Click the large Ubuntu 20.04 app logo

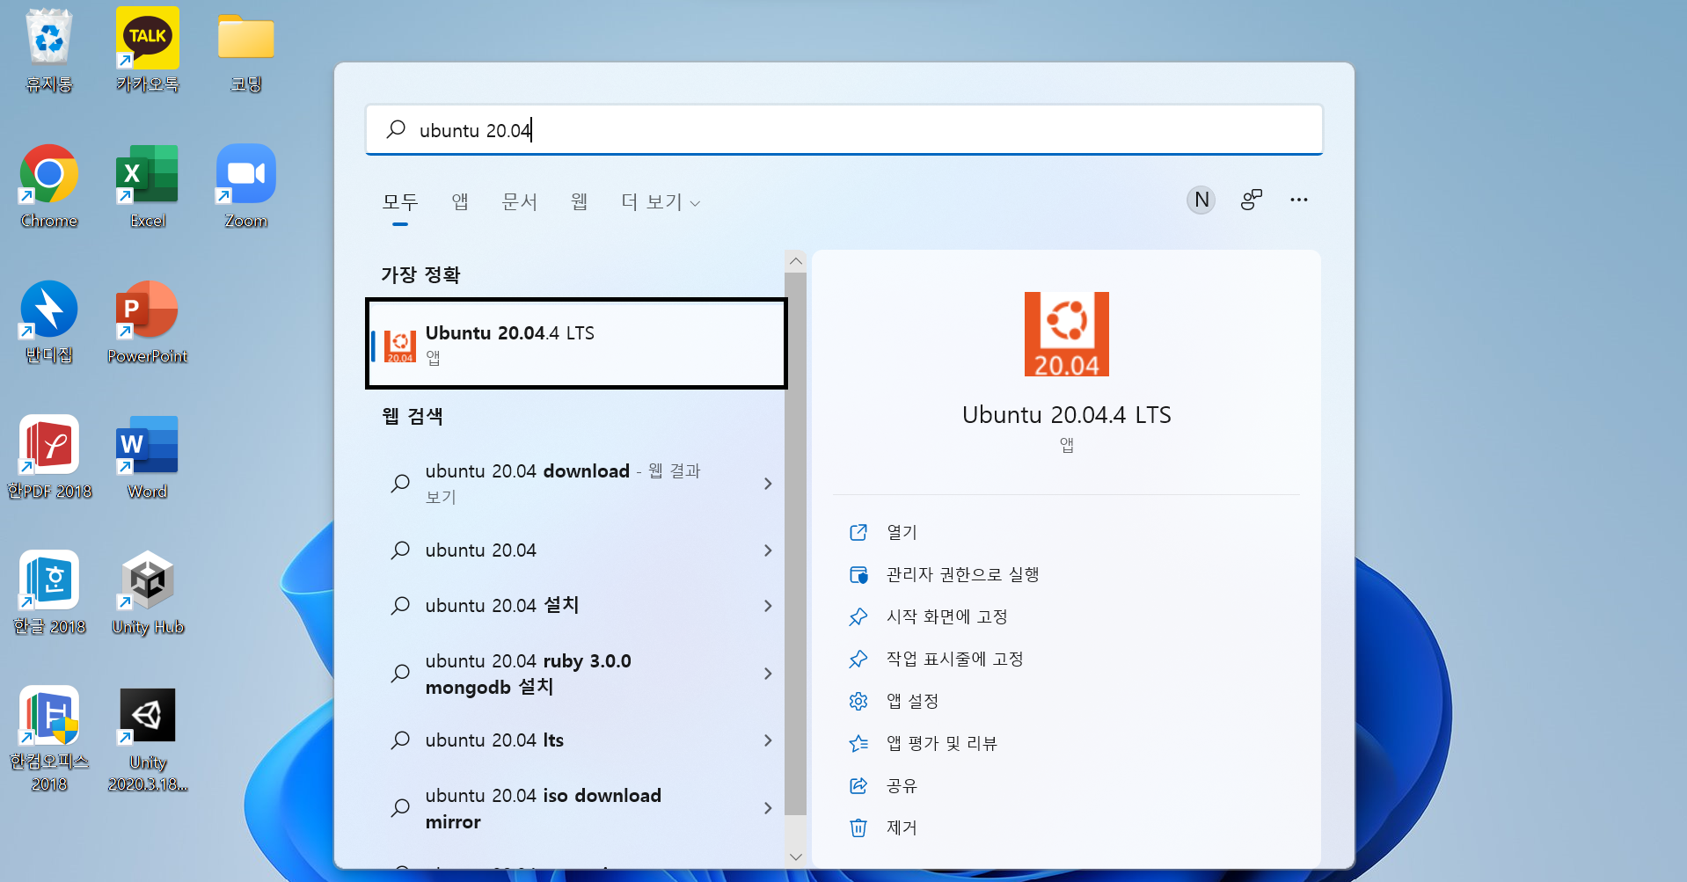[x=1066, y=334]
